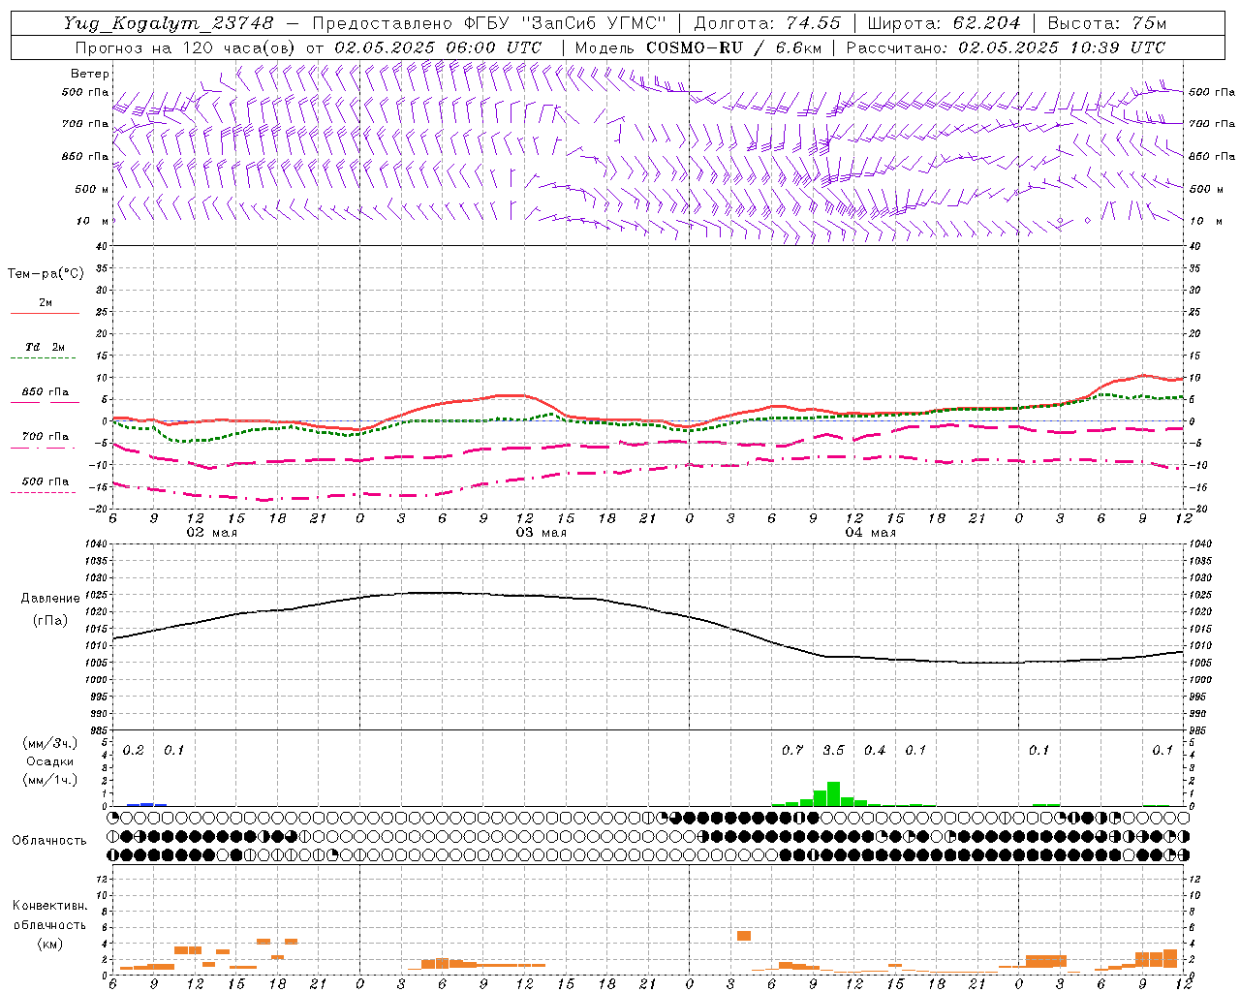Click the 0.4 precipitation total value
This screenshot has width=1240, height=992.
click(x=875, y=751)
